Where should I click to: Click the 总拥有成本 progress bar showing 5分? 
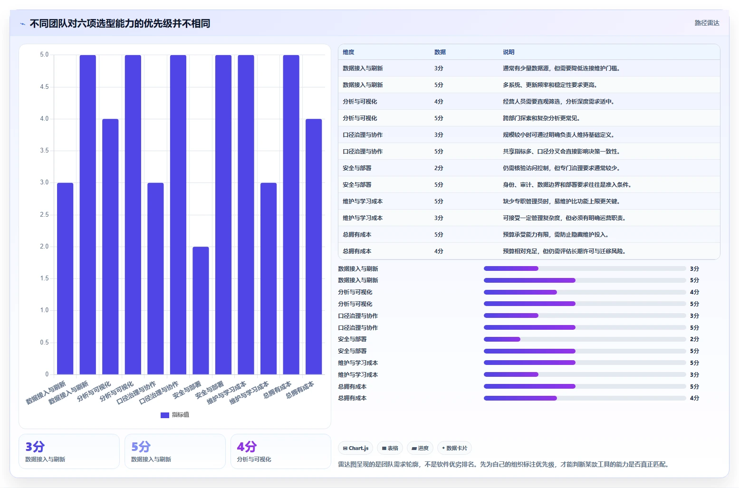[x=585, y=386]
